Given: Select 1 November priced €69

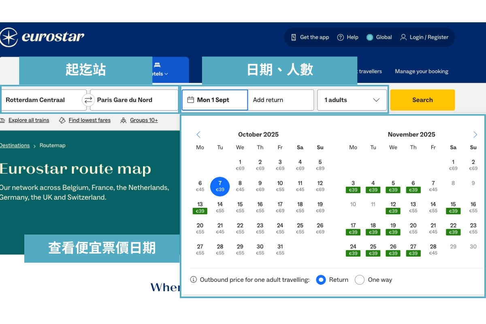Looking at the screenshot, I should pyautogui.click(x=453, y=165).
